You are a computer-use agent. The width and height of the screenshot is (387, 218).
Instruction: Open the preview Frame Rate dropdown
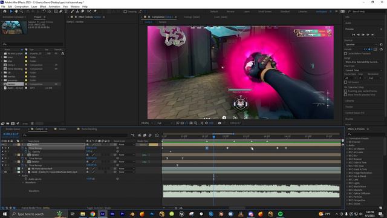(351, 78)
